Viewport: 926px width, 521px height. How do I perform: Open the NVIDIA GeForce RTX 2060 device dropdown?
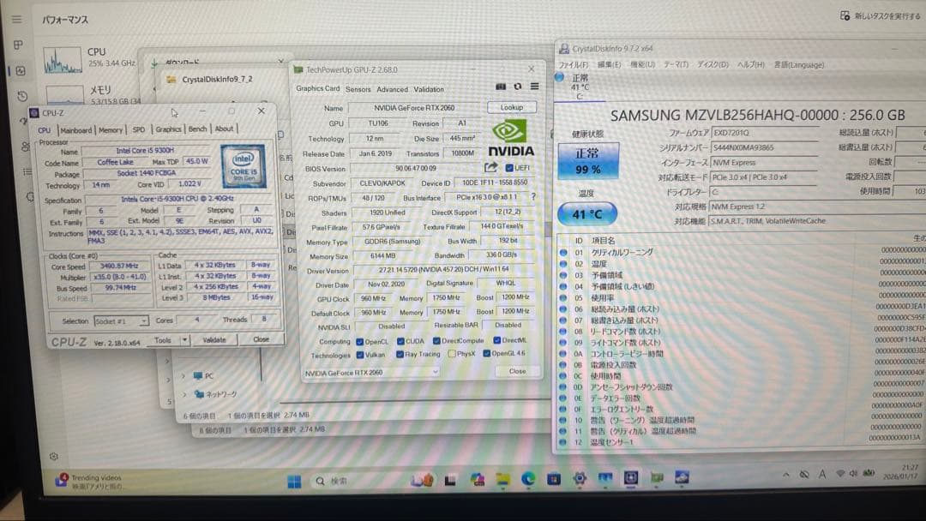[436, 372]
